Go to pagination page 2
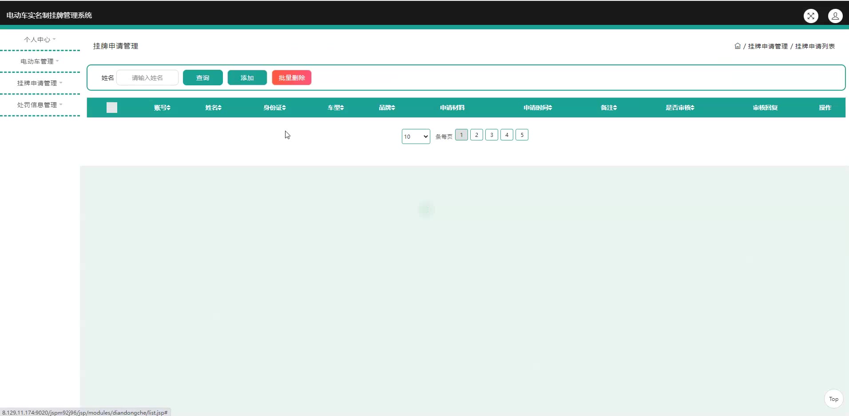Image resolution: width=849 pixels, height=416 pixels. tap(476, 135)
